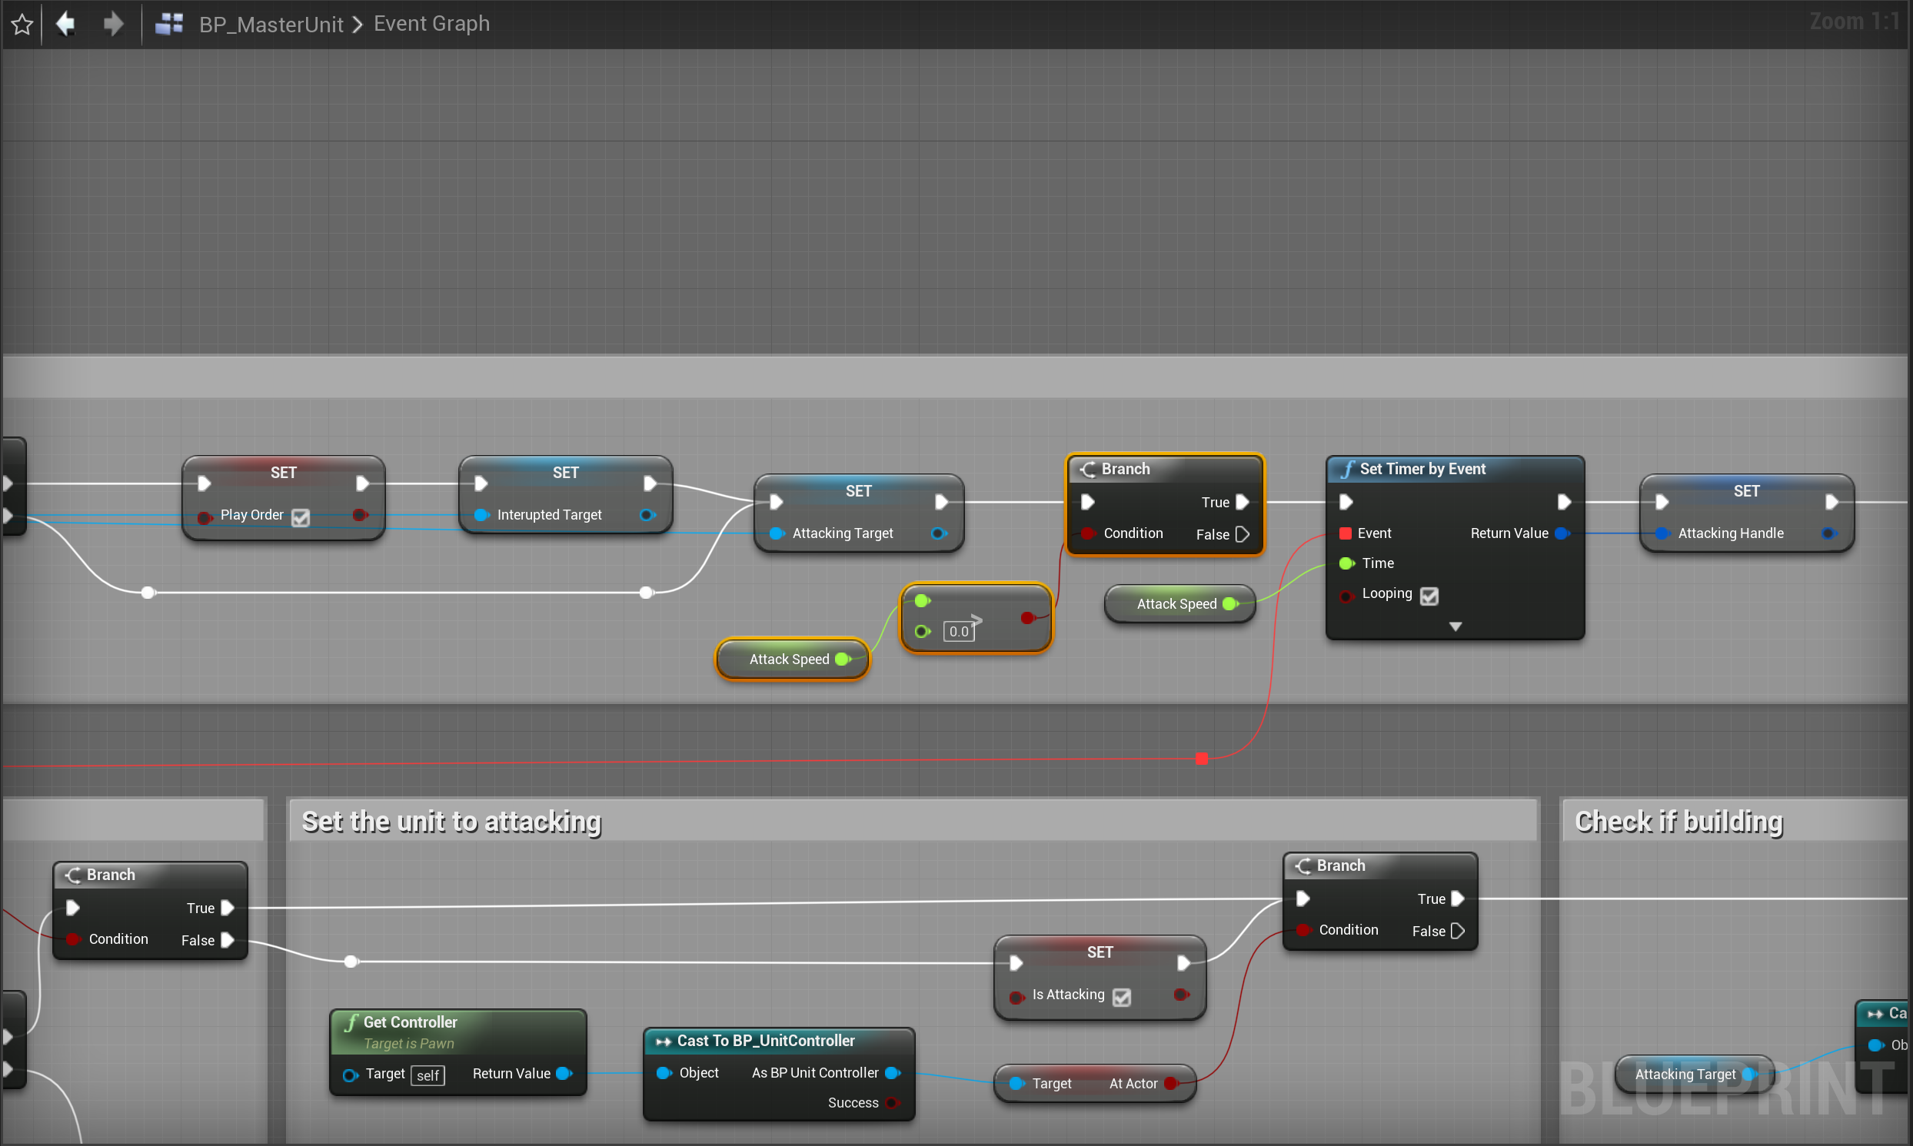Uncheck the Looping checkbox
The image size is (1913, 1146).
coord(1429,596)
